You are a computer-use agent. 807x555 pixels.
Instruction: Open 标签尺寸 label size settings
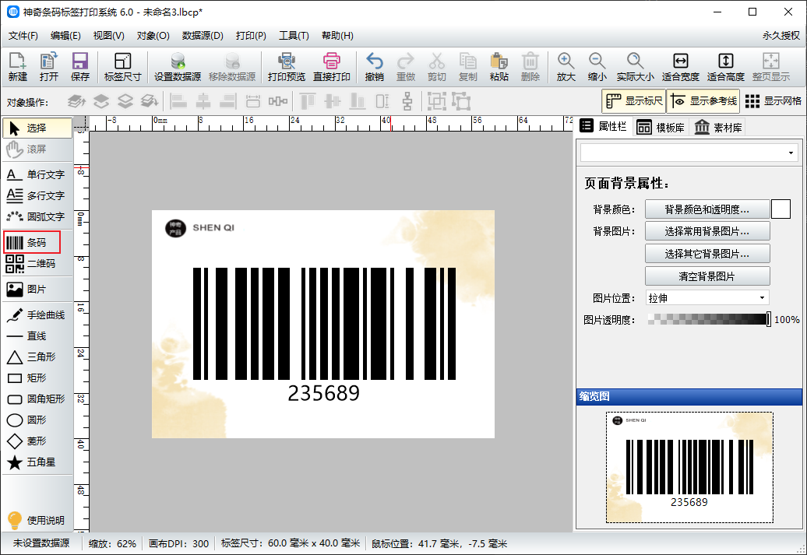pos(122,67)
